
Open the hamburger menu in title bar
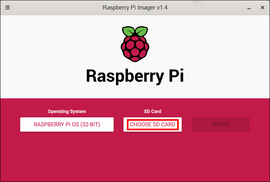click(x=8, y=7)
